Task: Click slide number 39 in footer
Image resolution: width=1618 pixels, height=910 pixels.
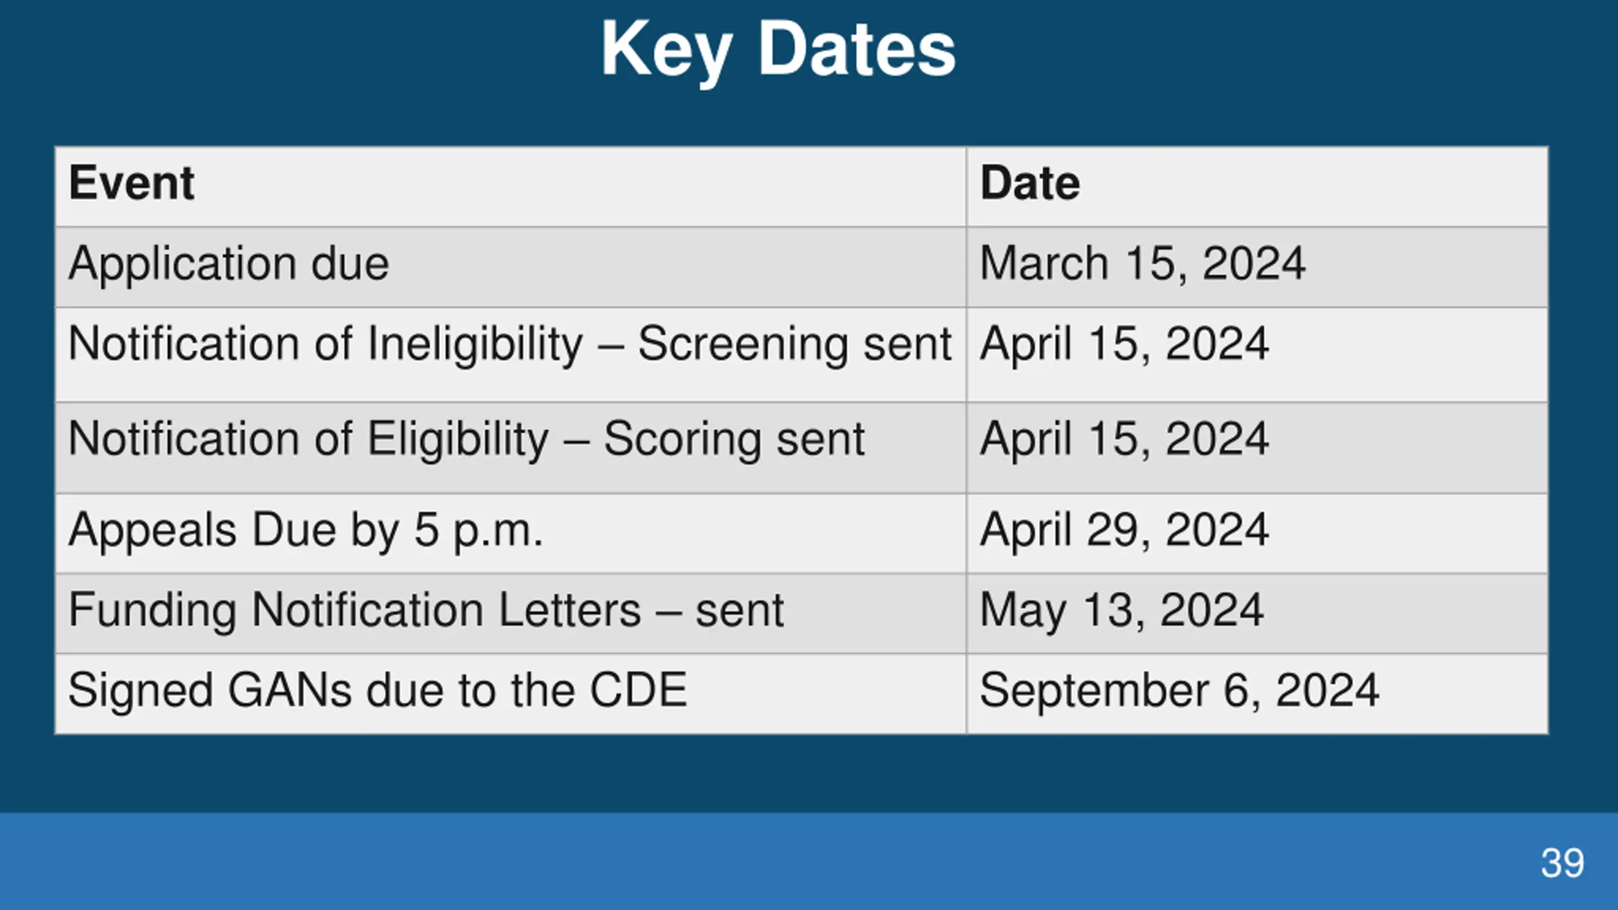Action: pos(1562,863)
